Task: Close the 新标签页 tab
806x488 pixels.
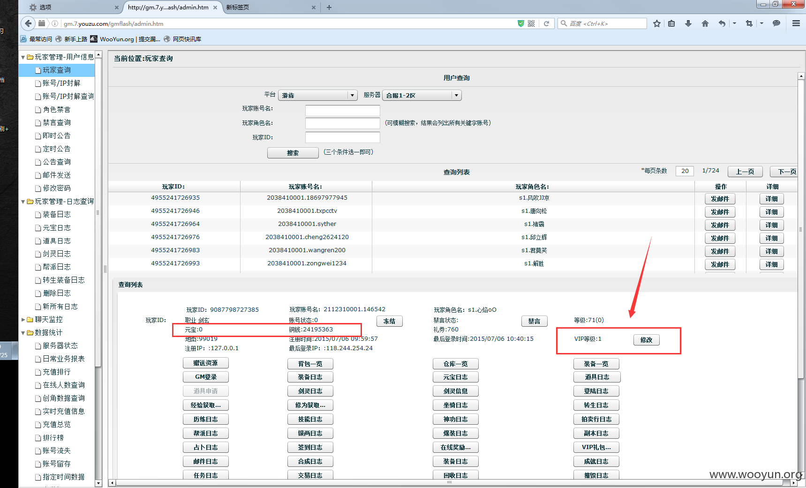Action: click(x=314, y=8)
